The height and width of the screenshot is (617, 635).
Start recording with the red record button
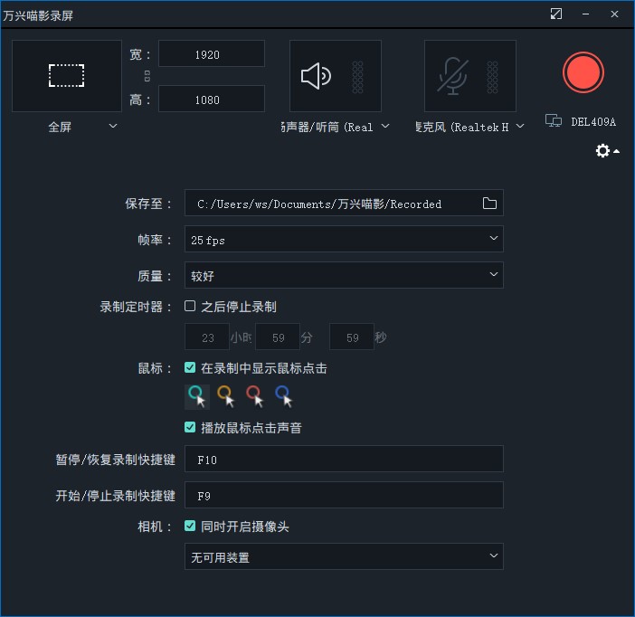583,73
